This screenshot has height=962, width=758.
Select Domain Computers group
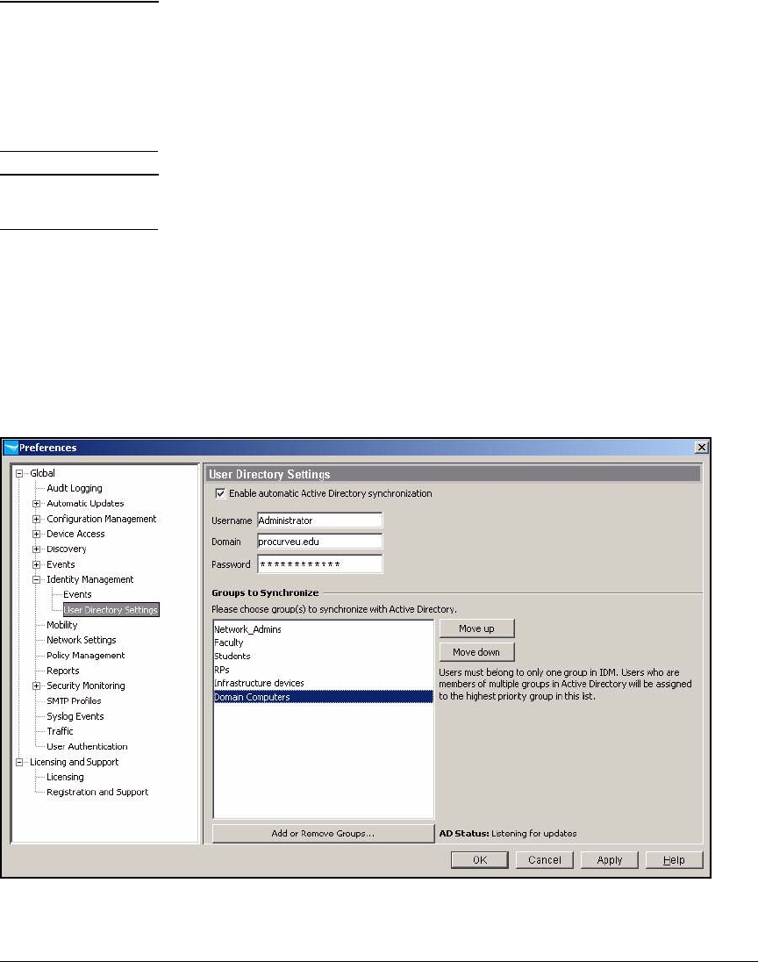coord(323,697)
